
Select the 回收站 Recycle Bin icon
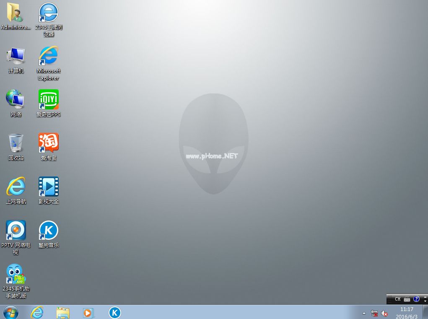pyautogui.click(x=16, y=143)
